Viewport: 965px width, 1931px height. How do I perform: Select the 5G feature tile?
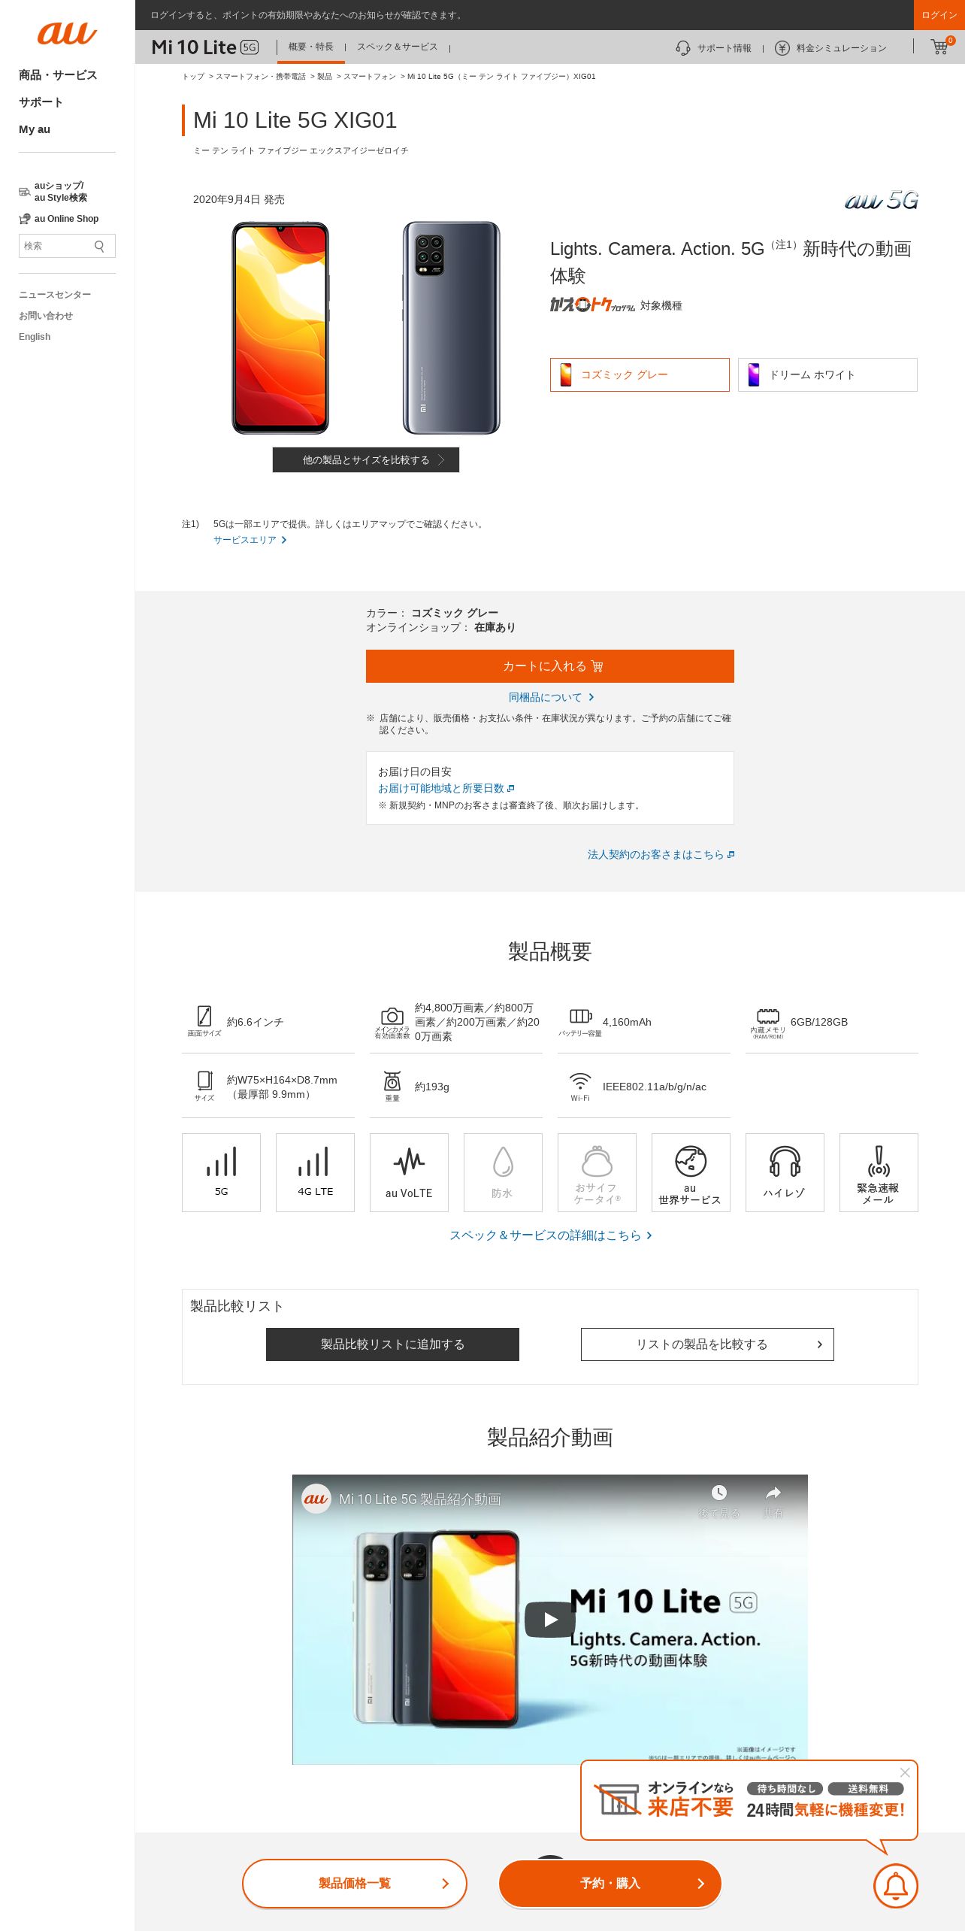point(221,1172)
